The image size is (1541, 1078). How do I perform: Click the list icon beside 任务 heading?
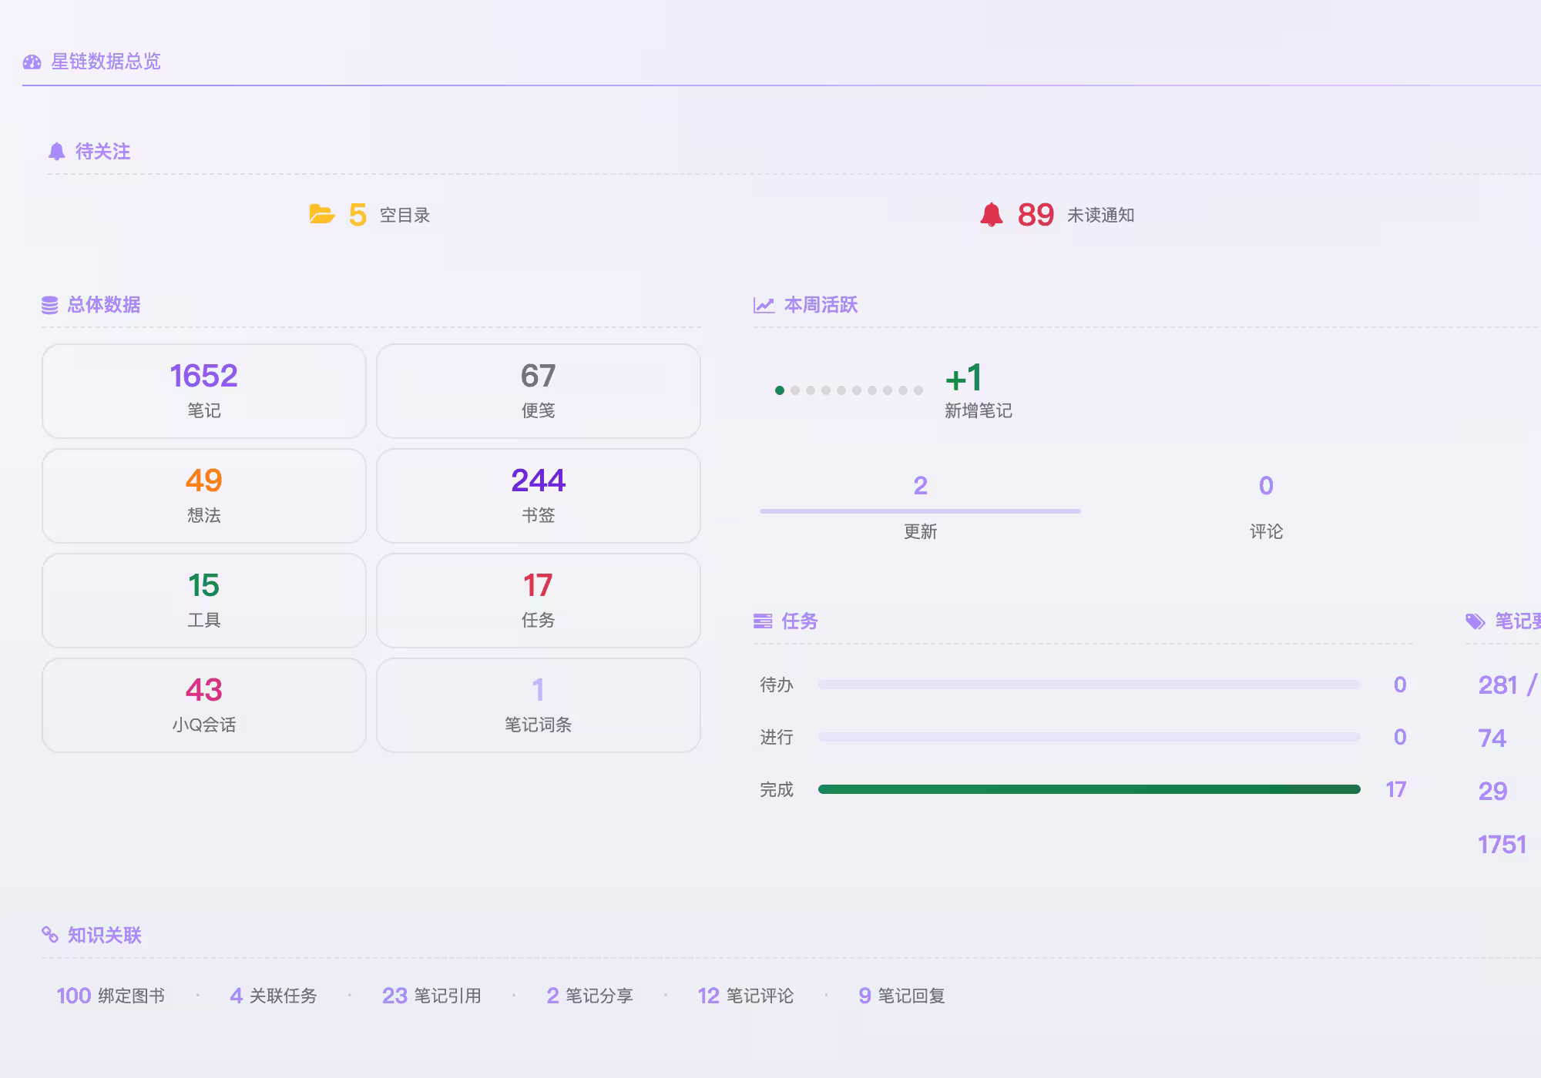[763, 621]
